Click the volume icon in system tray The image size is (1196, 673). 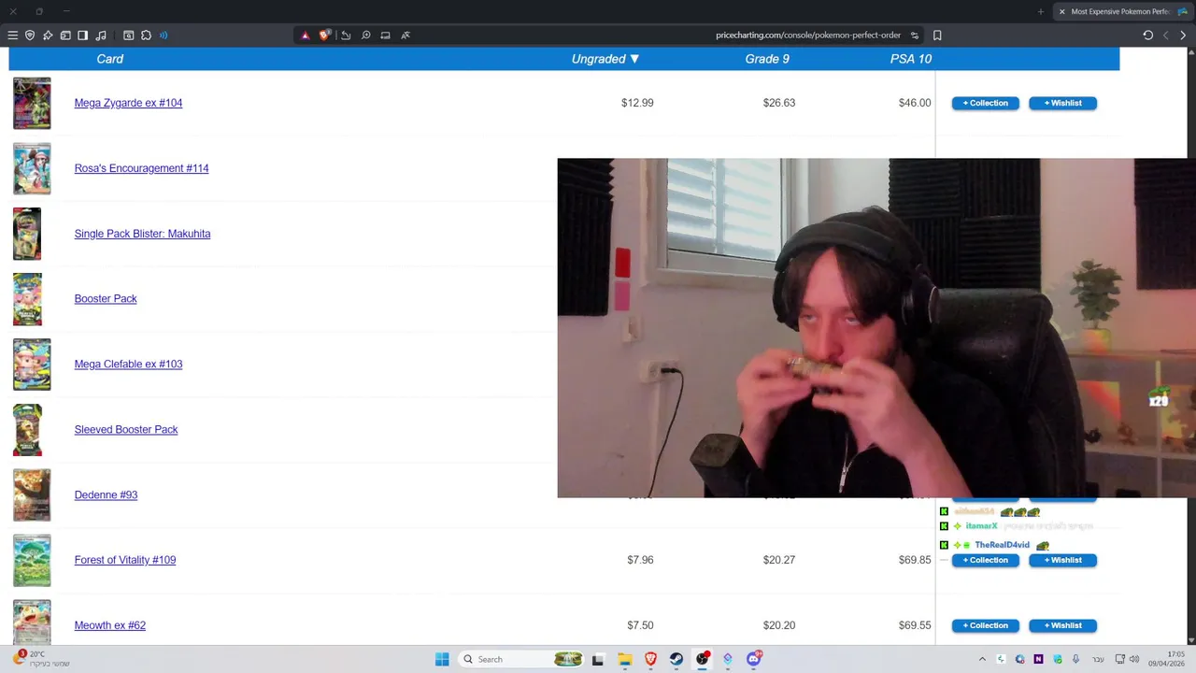pyautogui.click(x=1134, y=659)
